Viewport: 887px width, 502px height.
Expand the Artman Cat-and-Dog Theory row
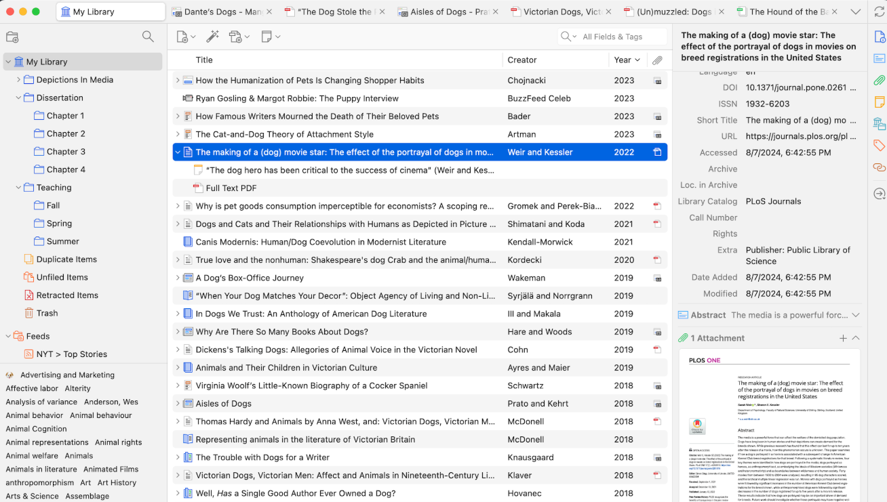coord(178,134)
